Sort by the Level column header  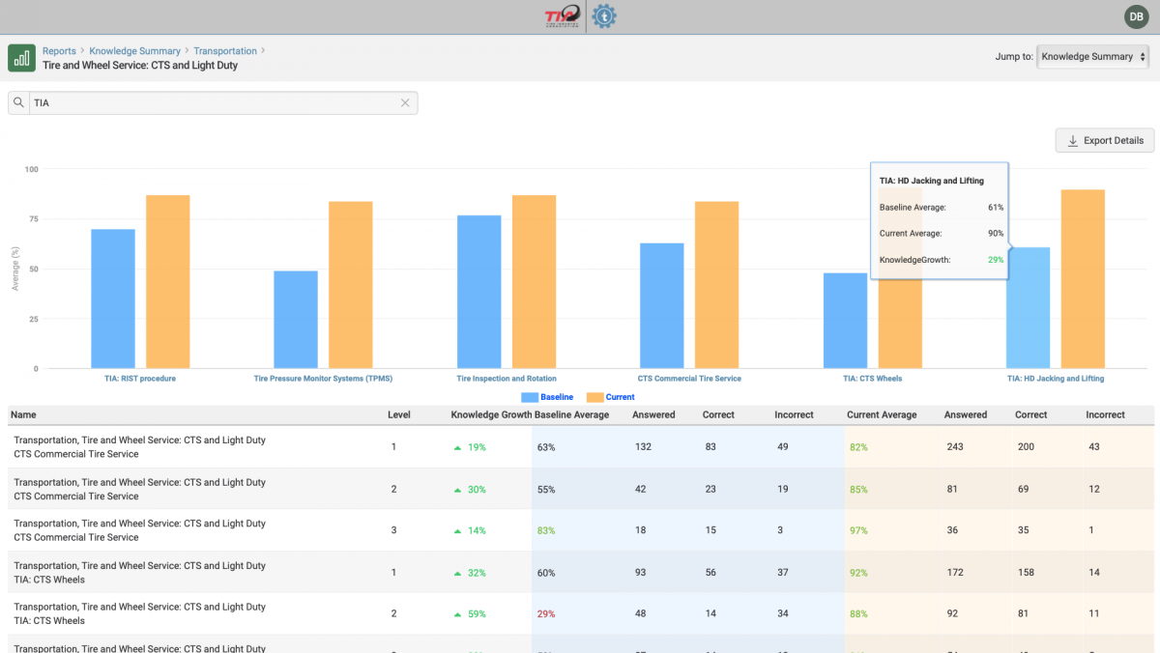pos(399,414)
